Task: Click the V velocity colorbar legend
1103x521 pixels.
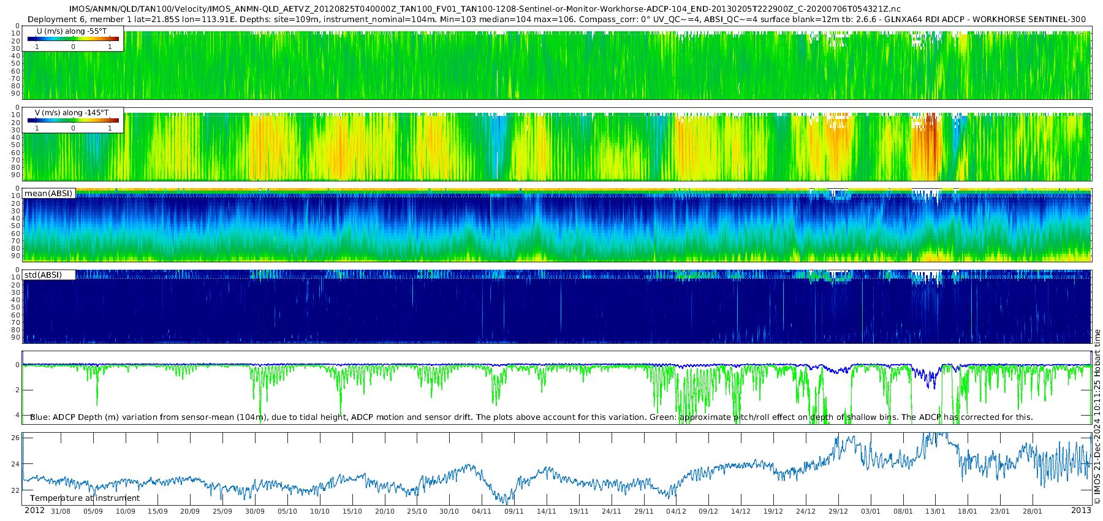Action: coord(72,120)
